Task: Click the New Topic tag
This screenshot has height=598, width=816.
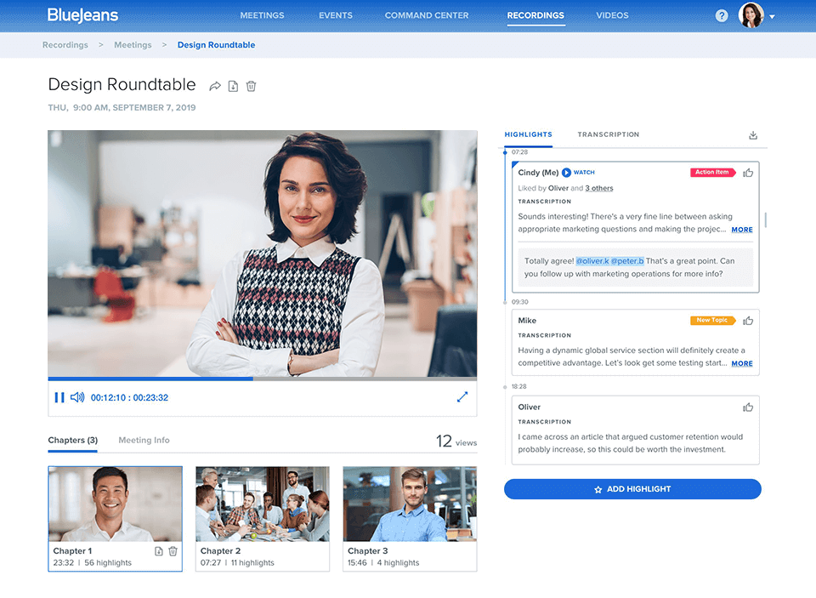Action: coord(712,321)
